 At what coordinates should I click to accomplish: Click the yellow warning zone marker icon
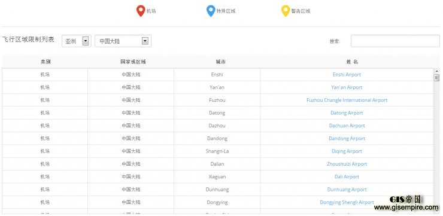[286, 11]
